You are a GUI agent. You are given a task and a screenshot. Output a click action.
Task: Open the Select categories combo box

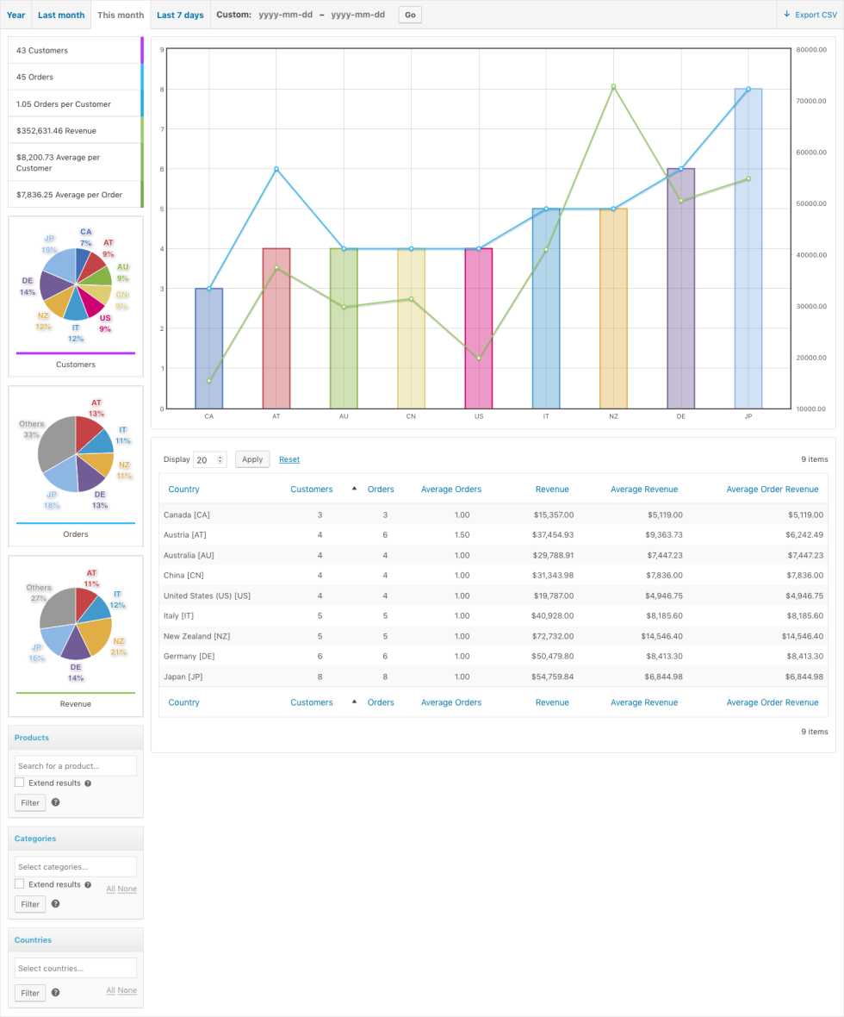pyautogui.click(x=75, y=866)
